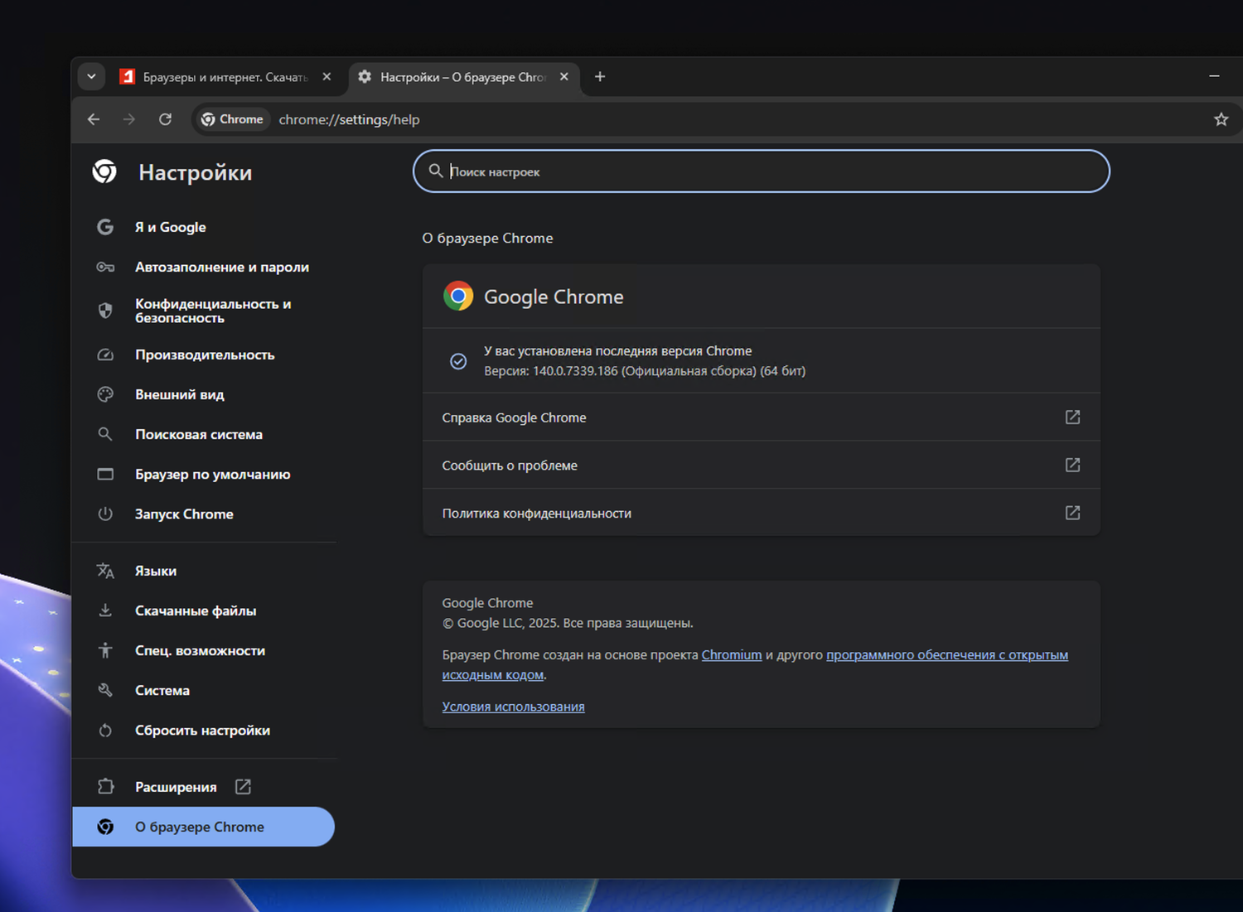Click the wrench icon for system

coord(105,690)
